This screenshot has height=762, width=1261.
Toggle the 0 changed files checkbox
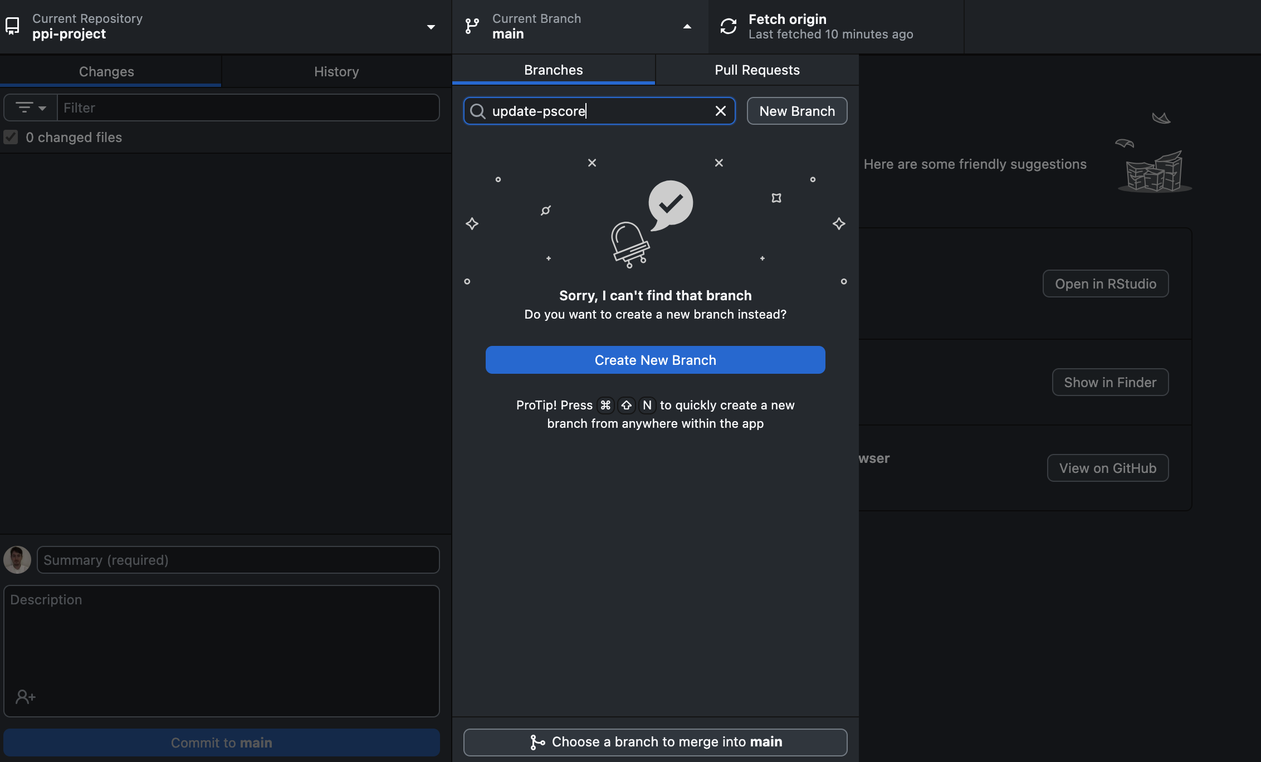11,137
